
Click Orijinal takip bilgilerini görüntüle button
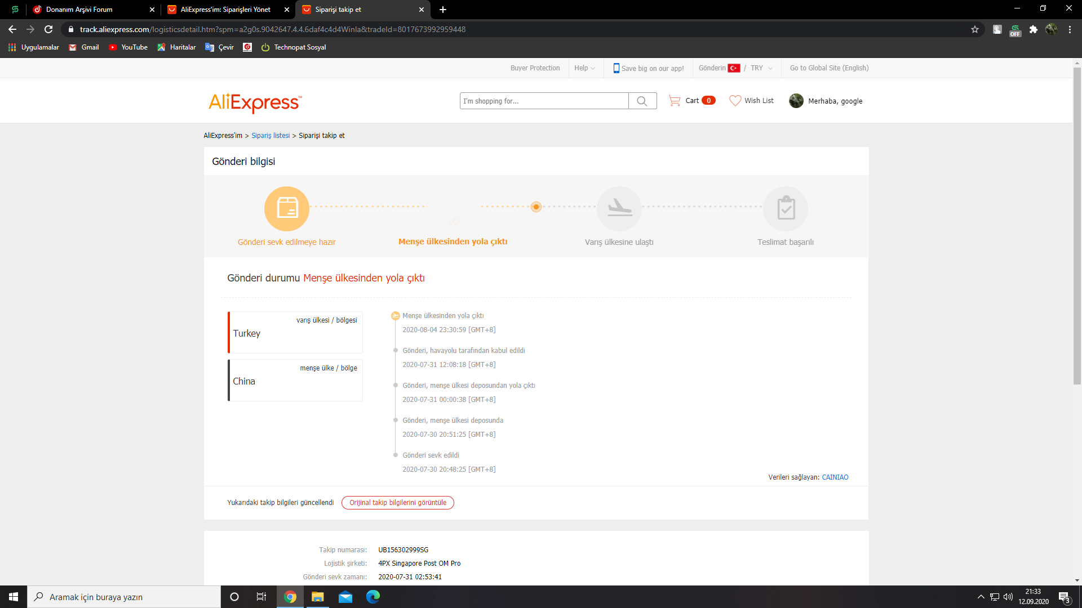pos(397,503)
